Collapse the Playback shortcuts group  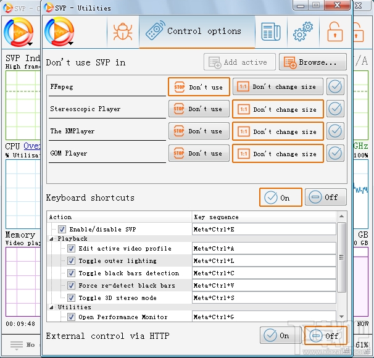(52, 239)
